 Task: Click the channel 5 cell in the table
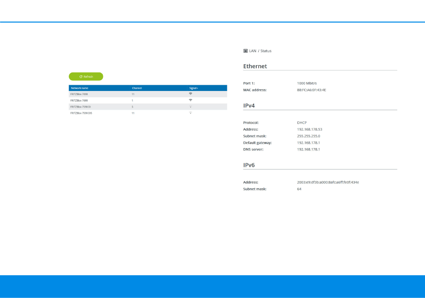132,107
